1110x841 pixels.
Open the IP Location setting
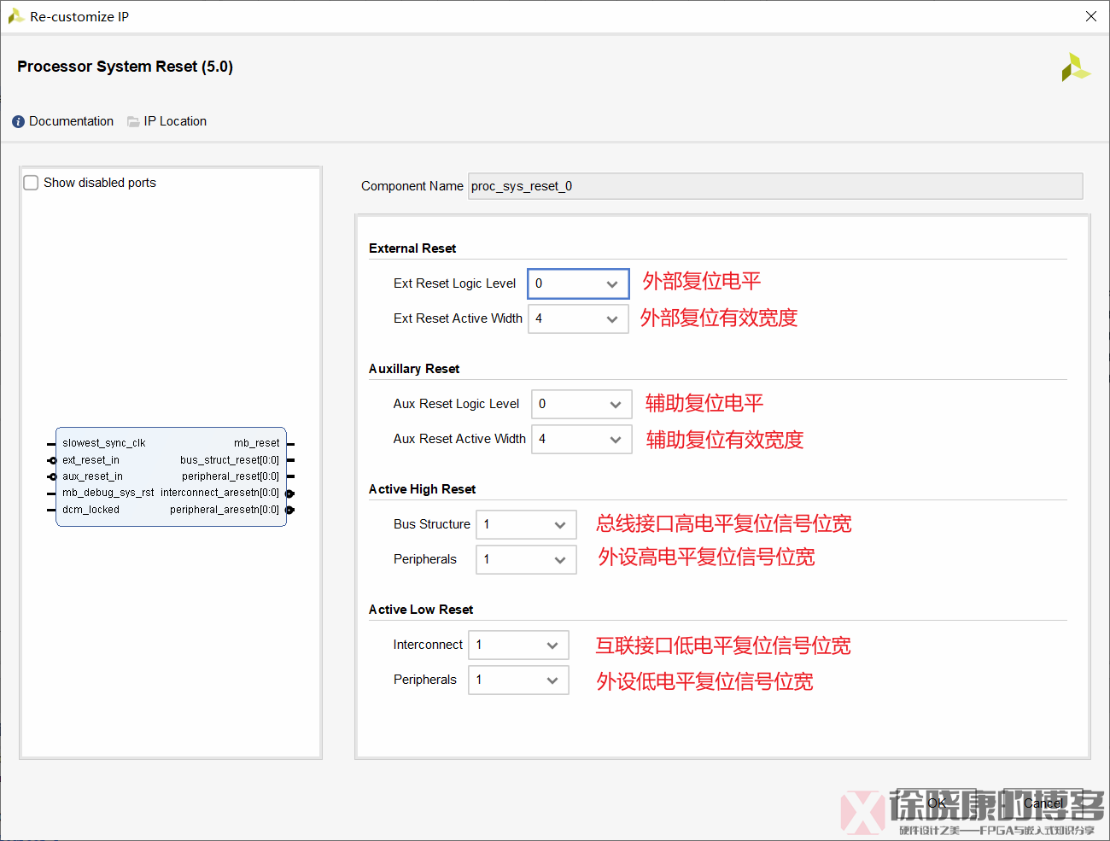[x=175, y=120]
